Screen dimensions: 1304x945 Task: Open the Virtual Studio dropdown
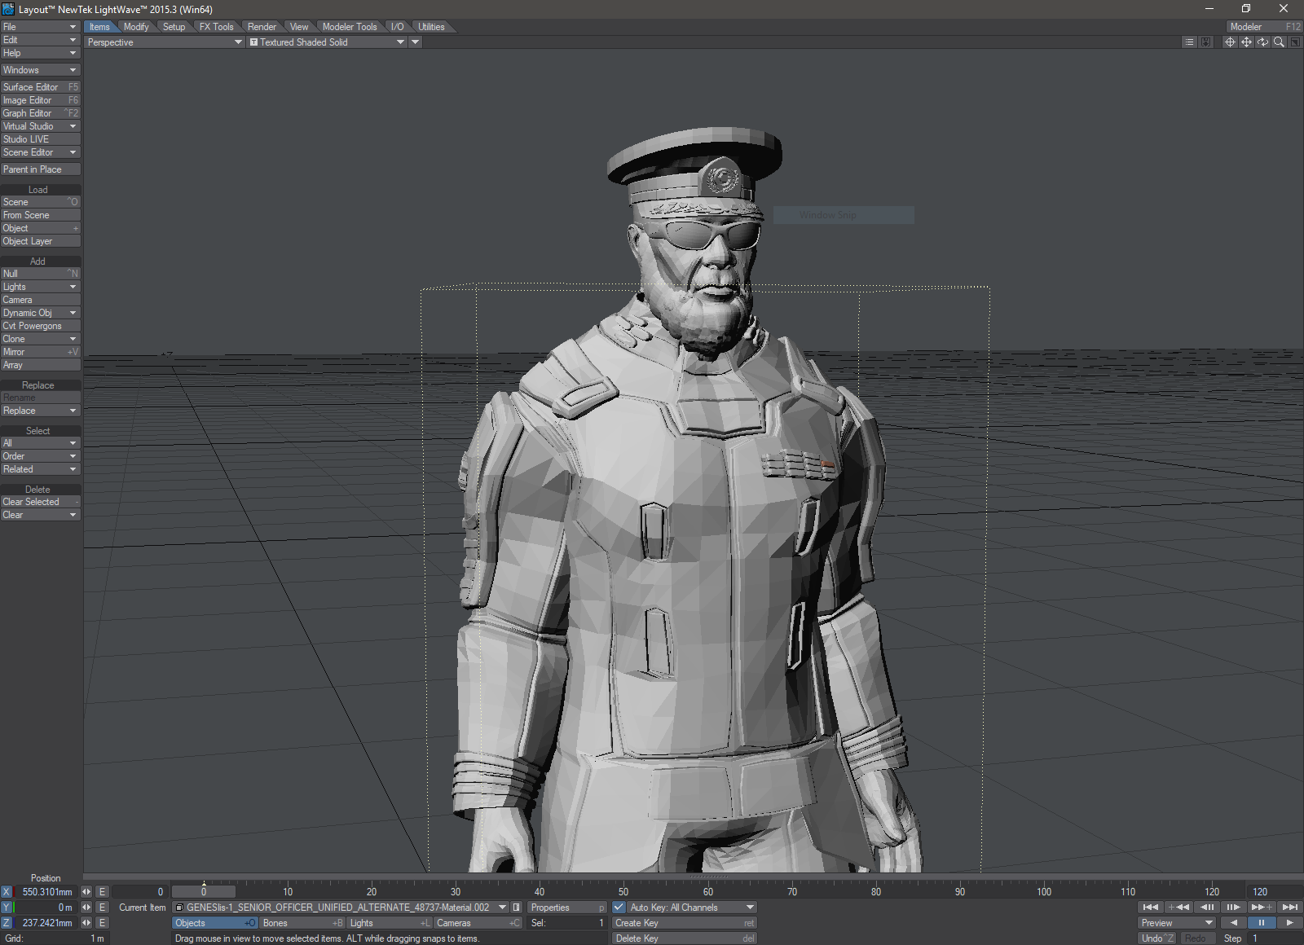(40, 126)
